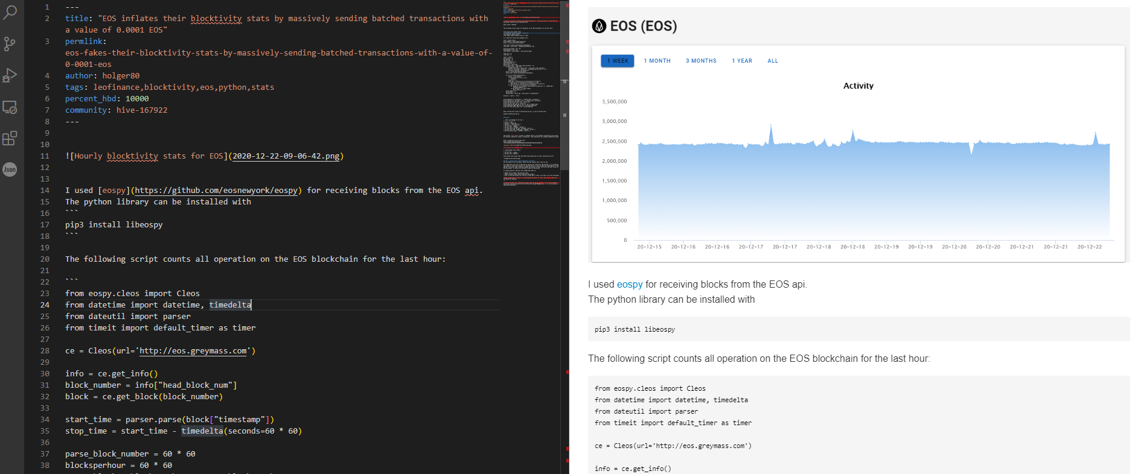Viewport: 1138px width, 474px height.
Task: Click the 20-12-15 x-axis label
Action: tap(650, 247)
